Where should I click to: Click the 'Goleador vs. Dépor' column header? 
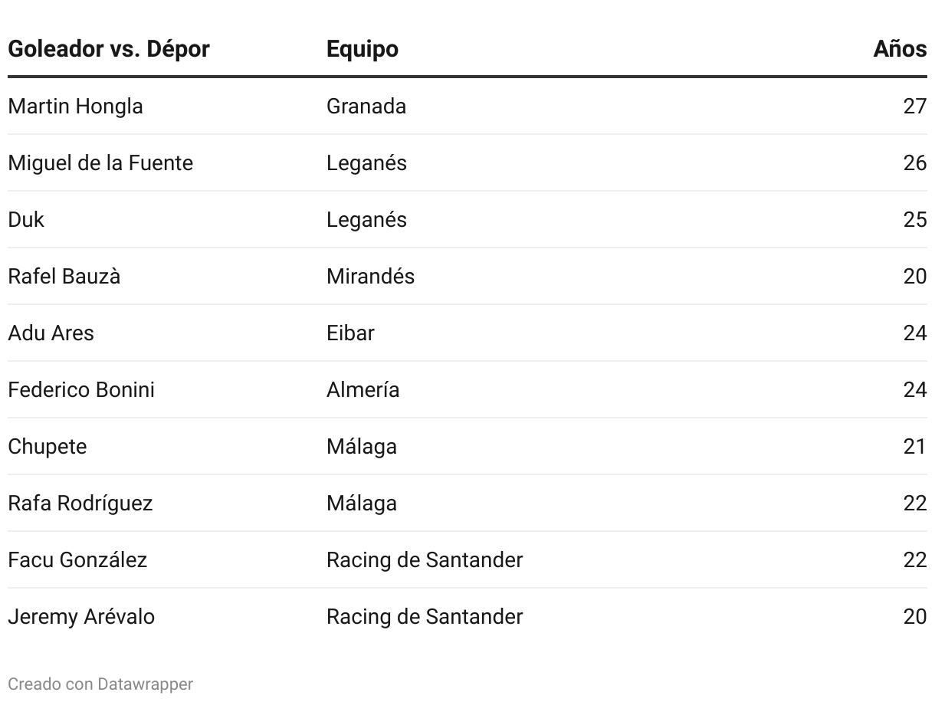pos(109,49)
